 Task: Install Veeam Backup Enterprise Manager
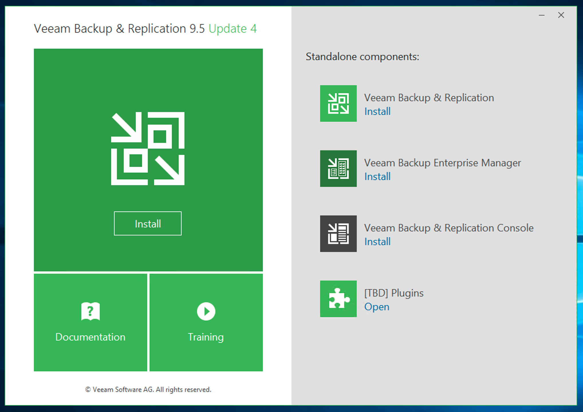(377, 177)
